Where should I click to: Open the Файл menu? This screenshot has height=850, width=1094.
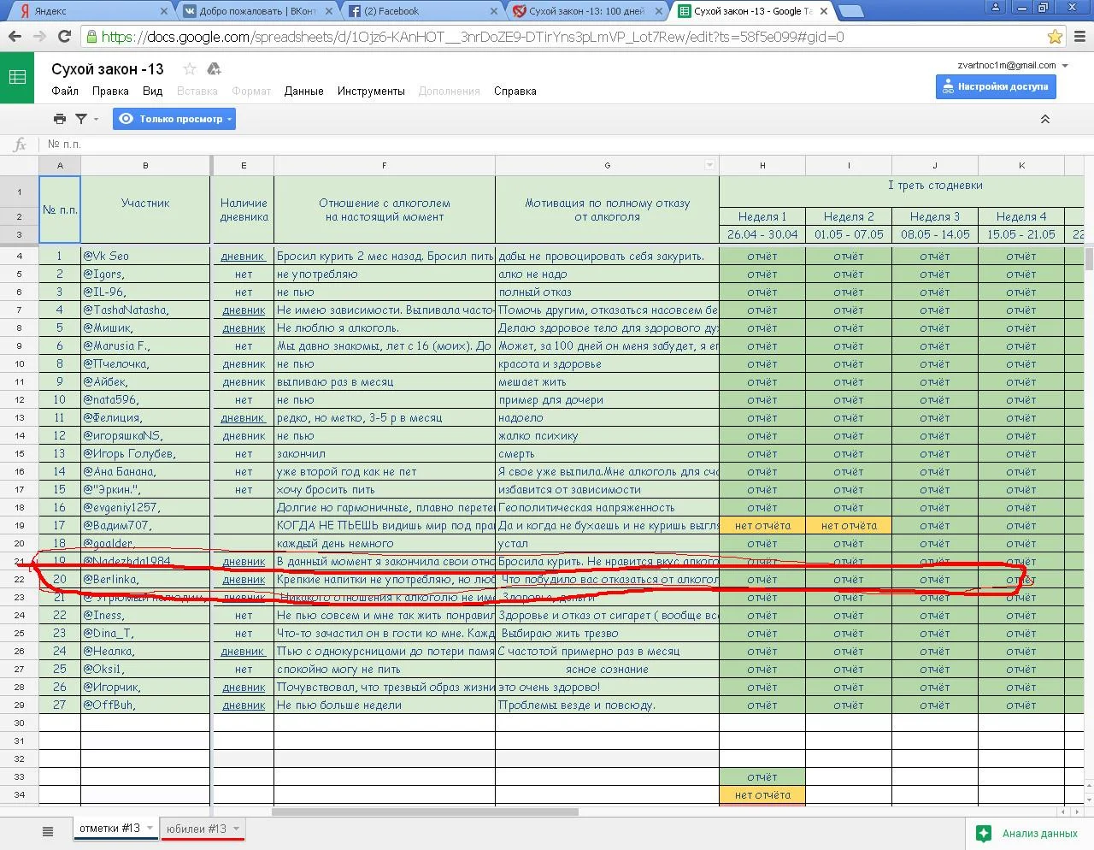pyautogui.click(x=65, y=91)
